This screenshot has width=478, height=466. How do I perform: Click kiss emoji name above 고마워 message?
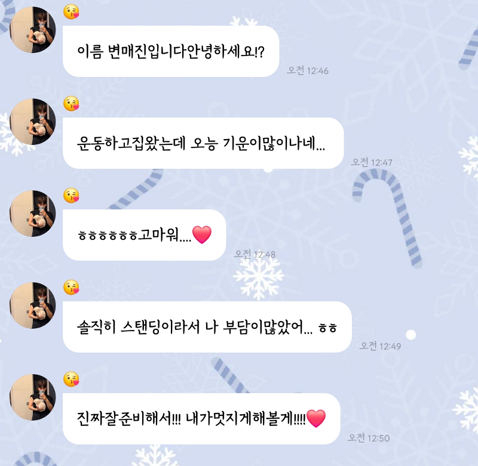[71, 195]
